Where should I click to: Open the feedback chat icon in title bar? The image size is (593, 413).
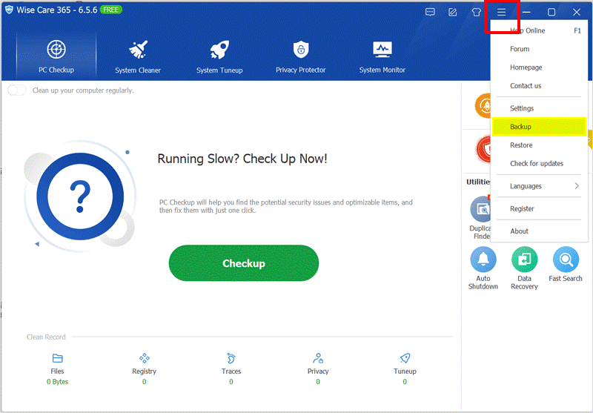pyautogui.click(x=430, y=12)
